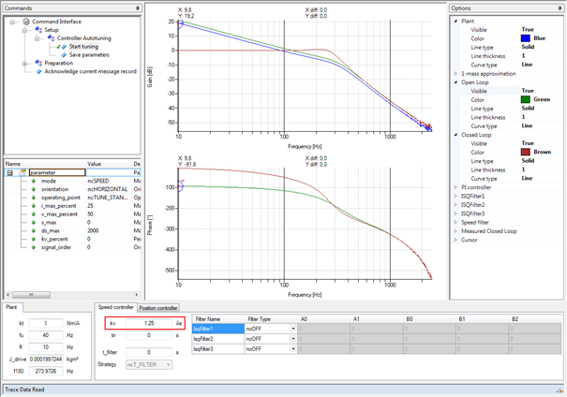The width and height of the screenshot is (567, 397).
Task: Collapse the Setup tree node
Action: click(24, 30)
